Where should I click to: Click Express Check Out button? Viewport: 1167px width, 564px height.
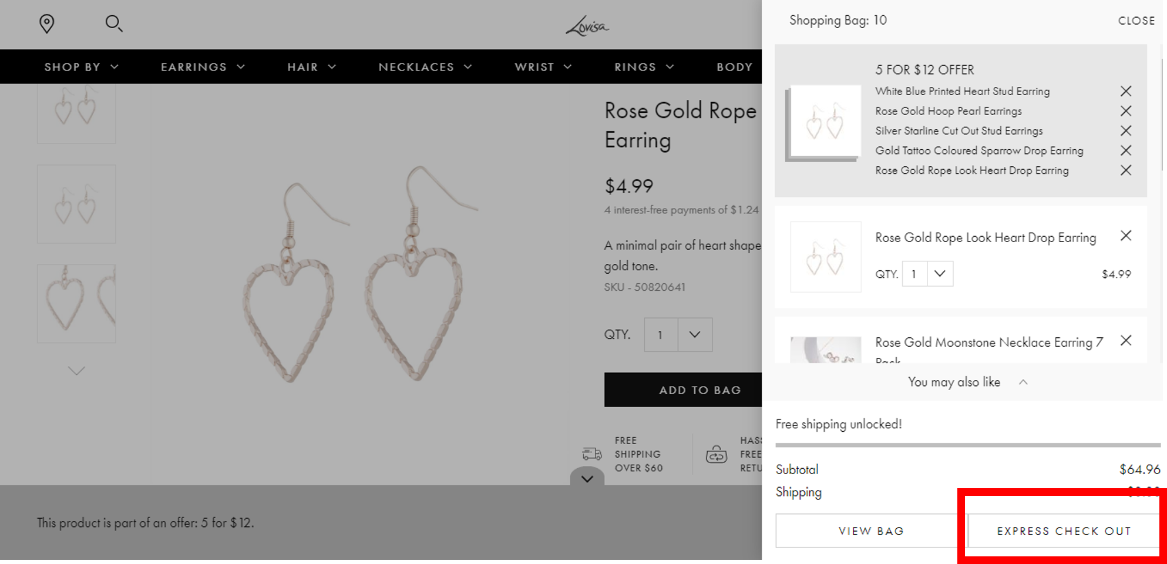[1063, 531]
